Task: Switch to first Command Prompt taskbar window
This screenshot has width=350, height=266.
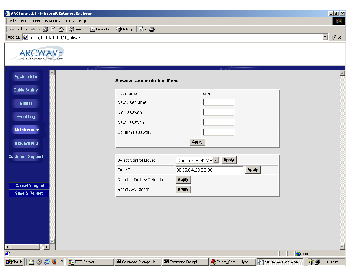Action: 138,262
